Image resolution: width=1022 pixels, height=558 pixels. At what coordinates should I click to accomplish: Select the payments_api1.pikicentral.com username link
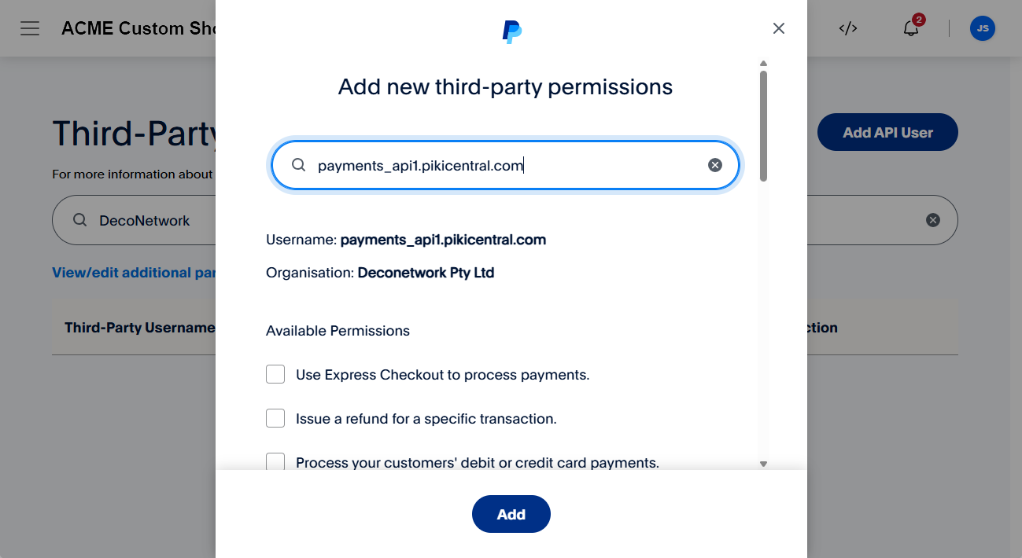[x=443, y=240]
